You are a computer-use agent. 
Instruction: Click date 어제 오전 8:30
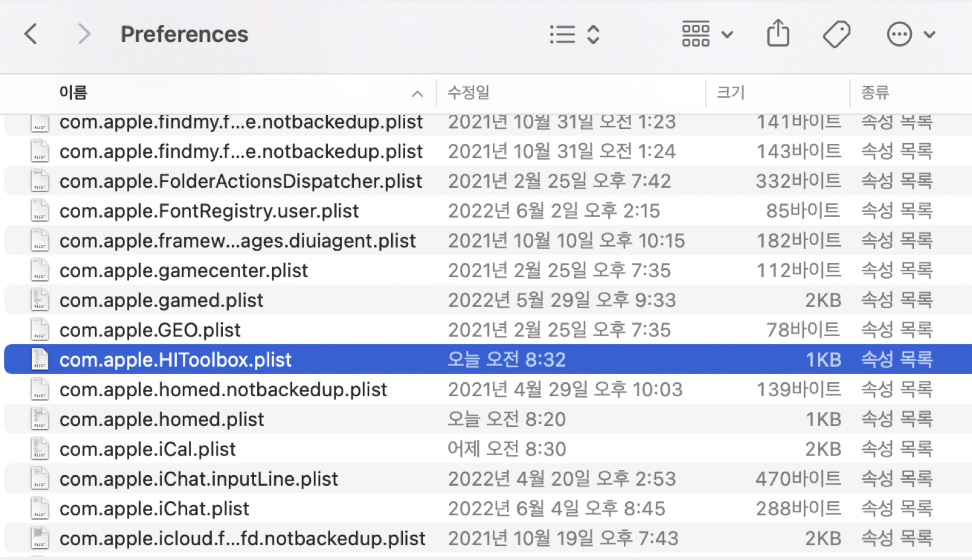507,449
